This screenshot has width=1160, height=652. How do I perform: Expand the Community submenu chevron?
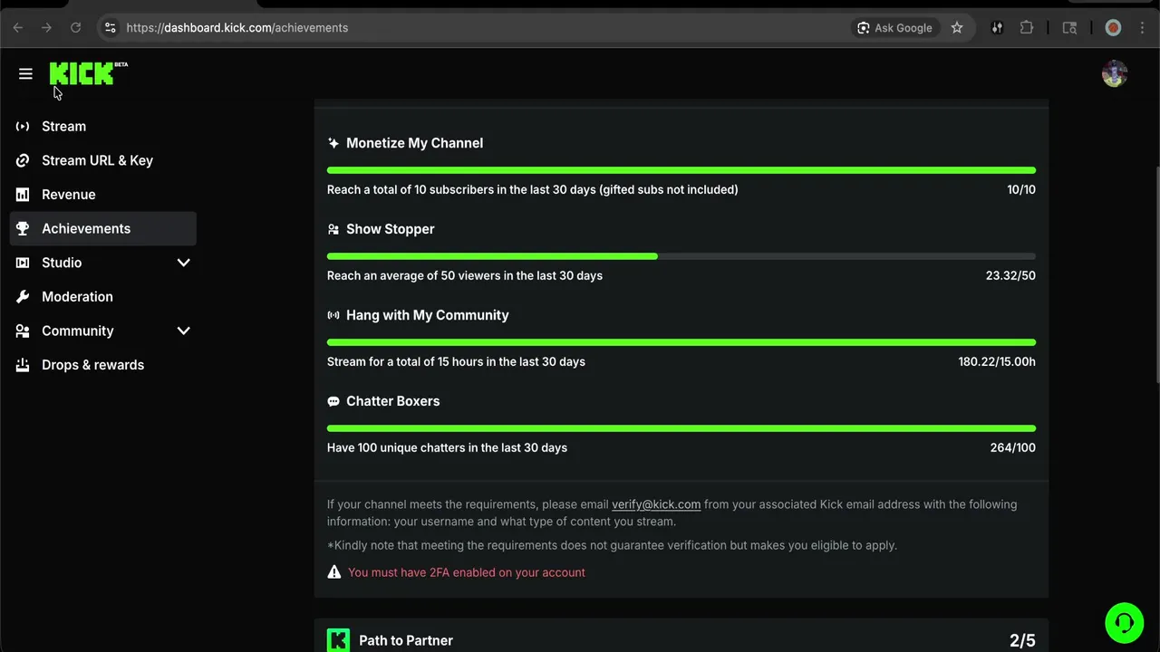pyautogui.click(x=183, y=331)
